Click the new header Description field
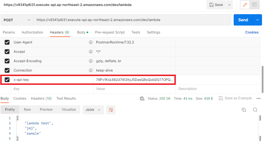 click(x=218, y=89)
